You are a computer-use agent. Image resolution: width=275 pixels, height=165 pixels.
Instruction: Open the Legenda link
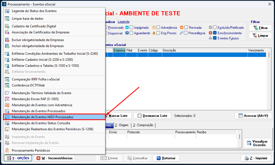[x=123, y=22]
